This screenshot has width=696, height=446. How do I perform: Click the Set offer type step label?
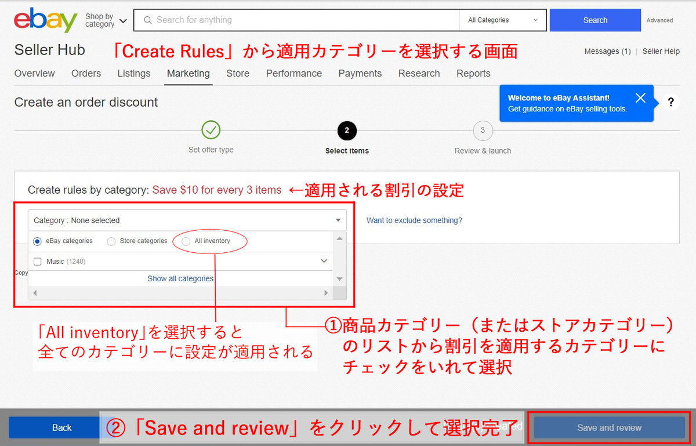pos(211,150)
